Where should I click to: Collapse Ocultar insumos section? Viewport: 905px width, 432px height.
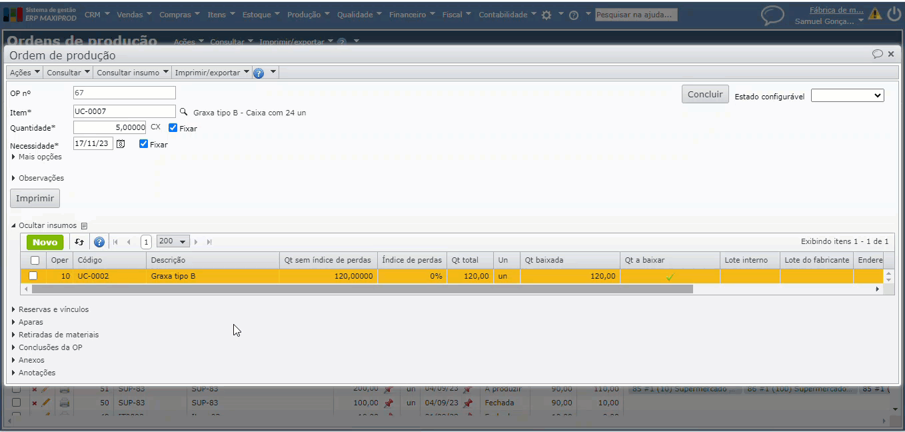44,226
